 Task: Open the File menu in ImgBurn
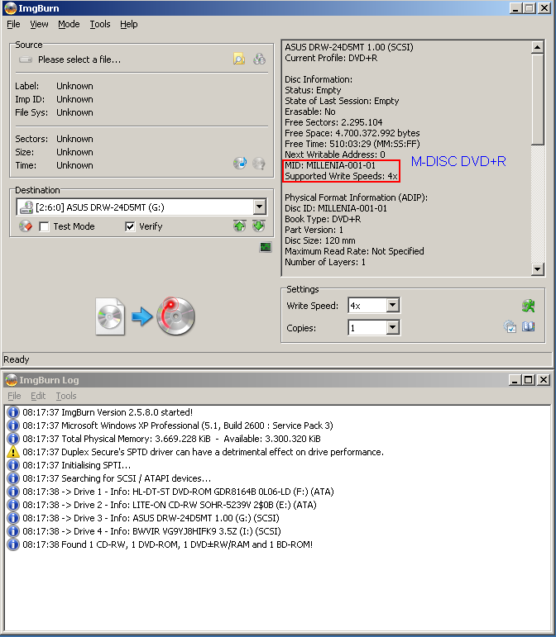(13, 25)
